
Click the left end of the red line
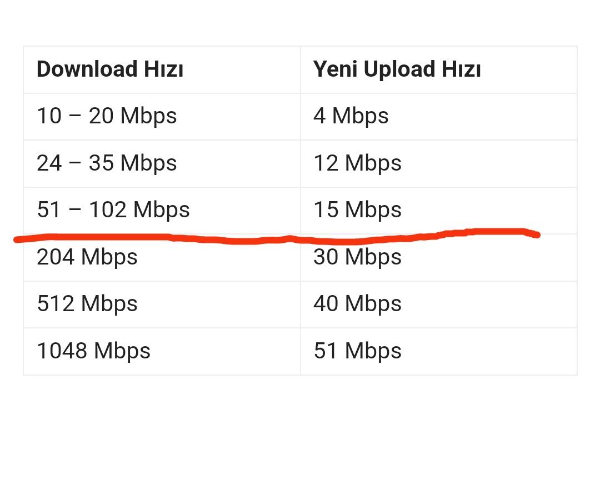17,239
